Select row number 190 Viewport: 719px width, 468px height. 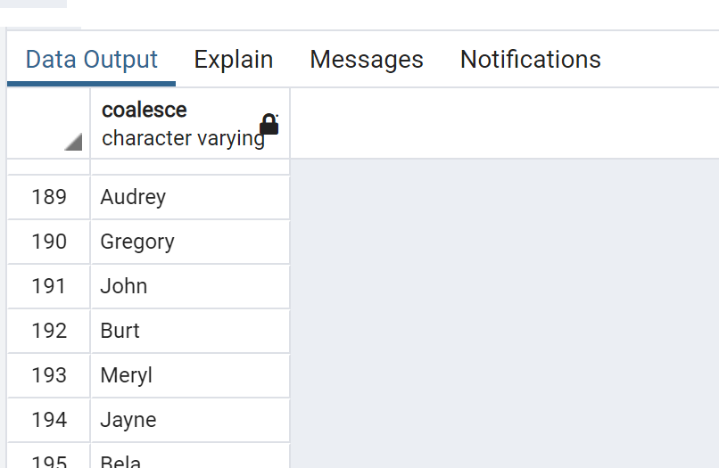click(x=48, y=242)
